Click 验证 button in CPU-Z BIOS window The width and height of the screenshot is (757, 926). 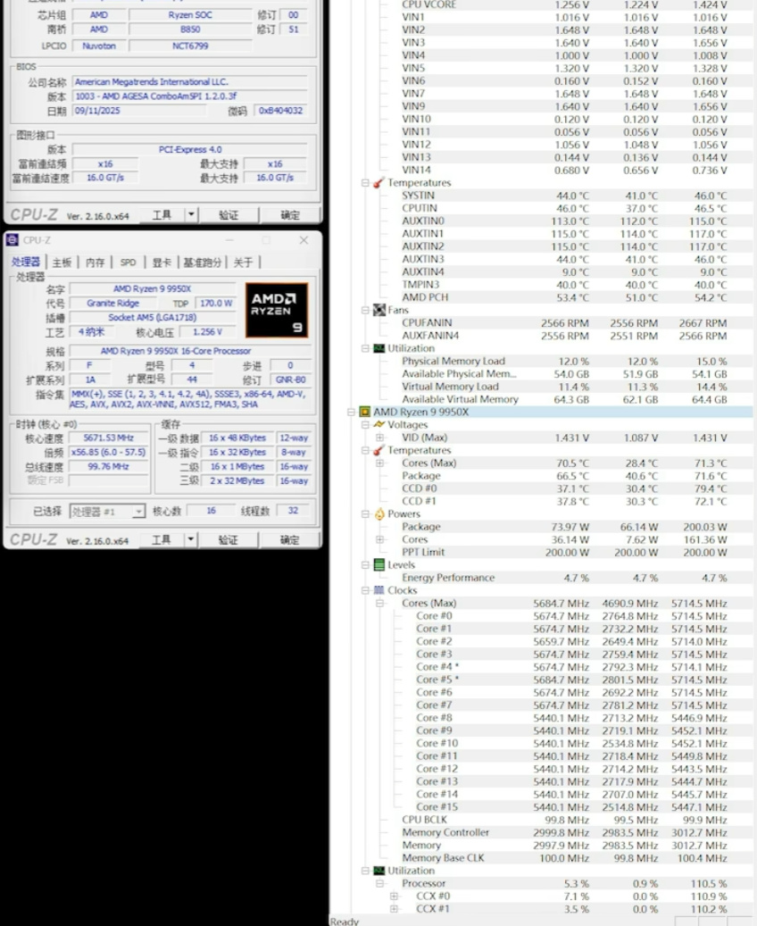(x=229, y=215)
